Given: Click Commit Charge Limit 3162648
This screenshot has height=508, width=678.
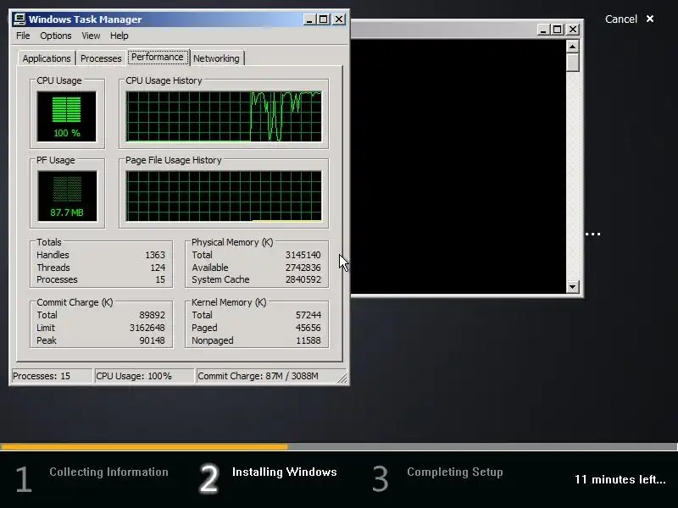Looking at the screenshot, I should point(147,328).
